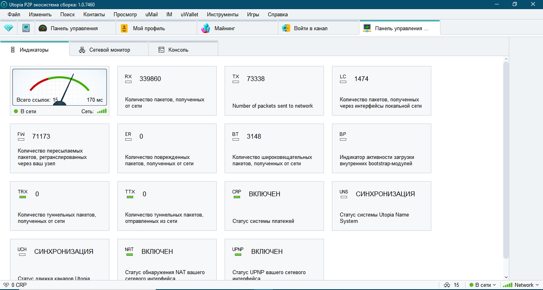The width and height of the screenshot is (543, 290).
Task: Click the UNS СИНХРОНИЗАЦИЯ status text
Action: (385, 194)
